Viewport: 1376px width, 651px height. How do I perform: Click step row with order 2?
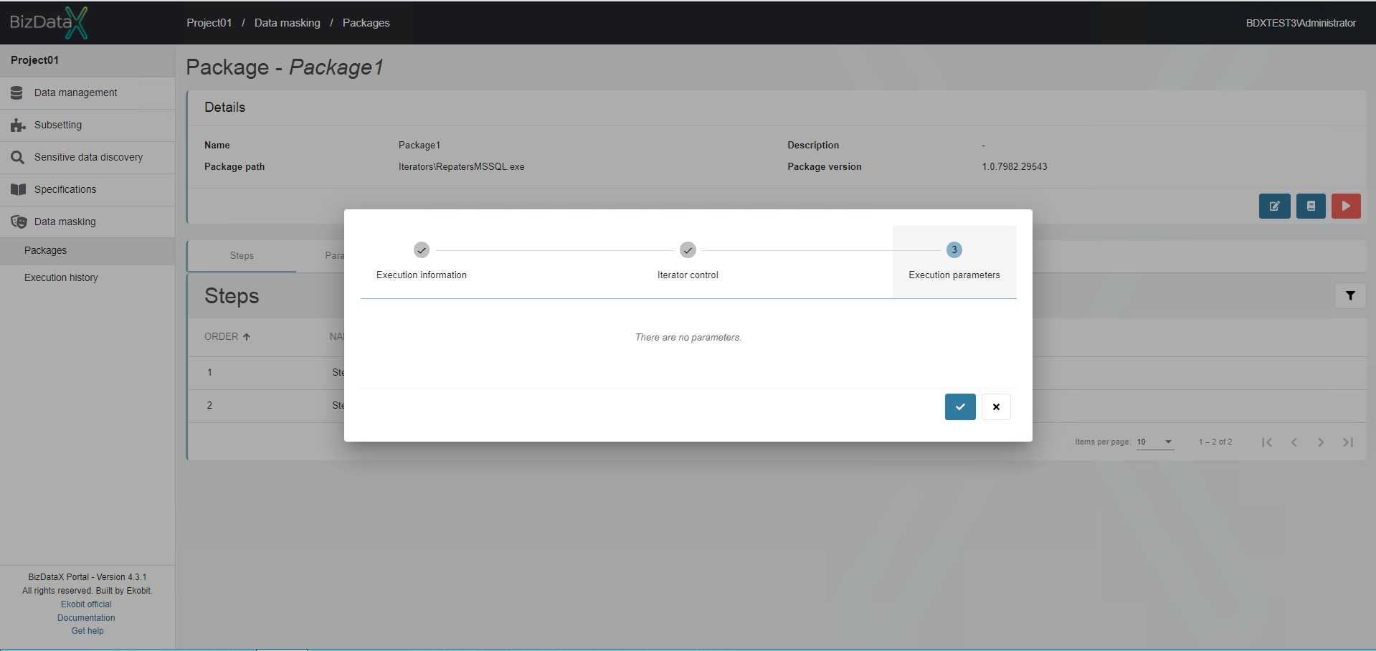coord(777,406)
